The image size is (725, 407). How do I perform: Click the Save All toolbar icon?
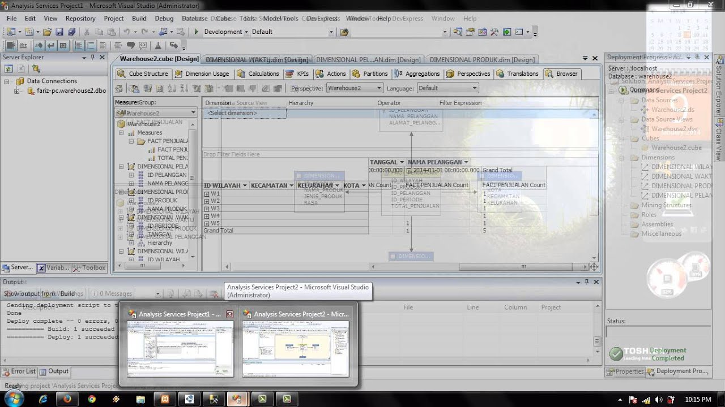[71, 32]
